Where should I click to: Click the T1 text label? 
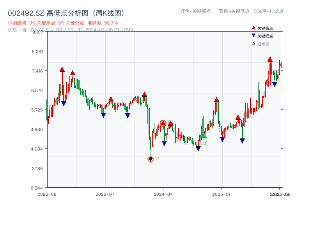(x=157, y=159)
